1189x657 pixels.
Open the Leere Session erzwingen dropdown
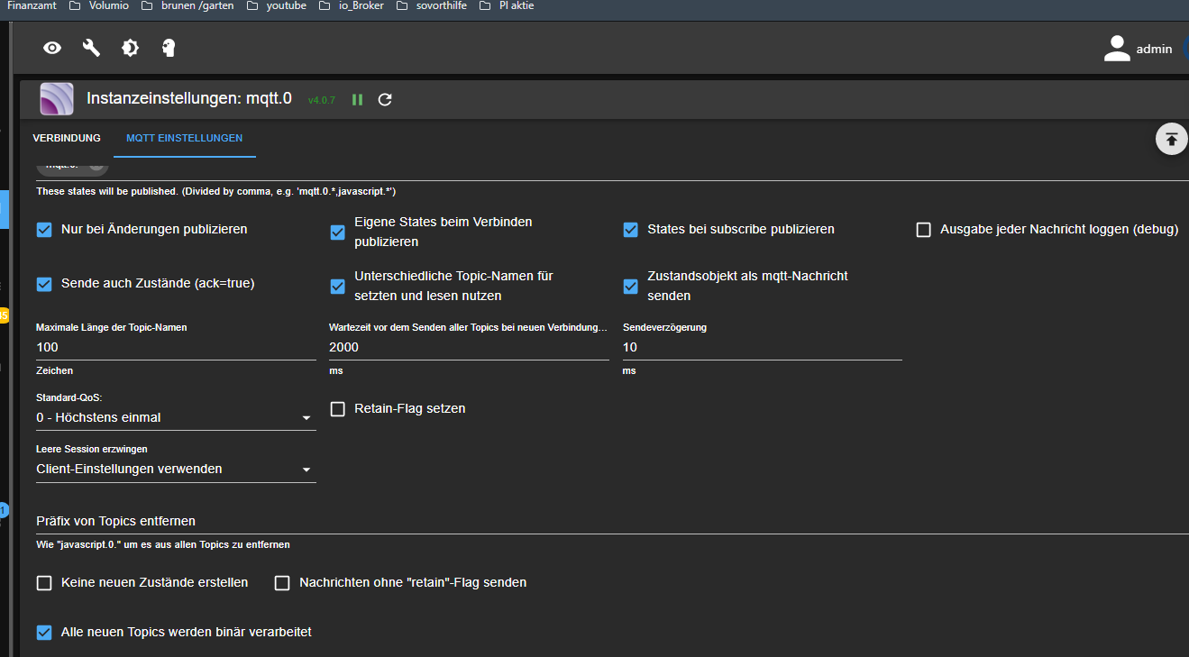pyautogui.click(x=176, y=469)
